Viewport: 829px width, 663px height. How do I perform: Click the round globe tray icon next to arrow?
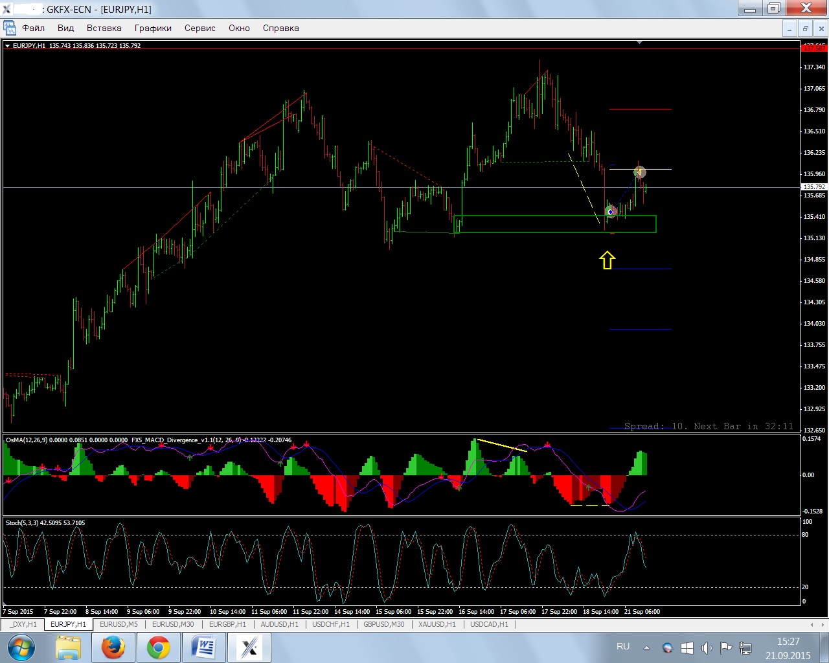point(667,647)
